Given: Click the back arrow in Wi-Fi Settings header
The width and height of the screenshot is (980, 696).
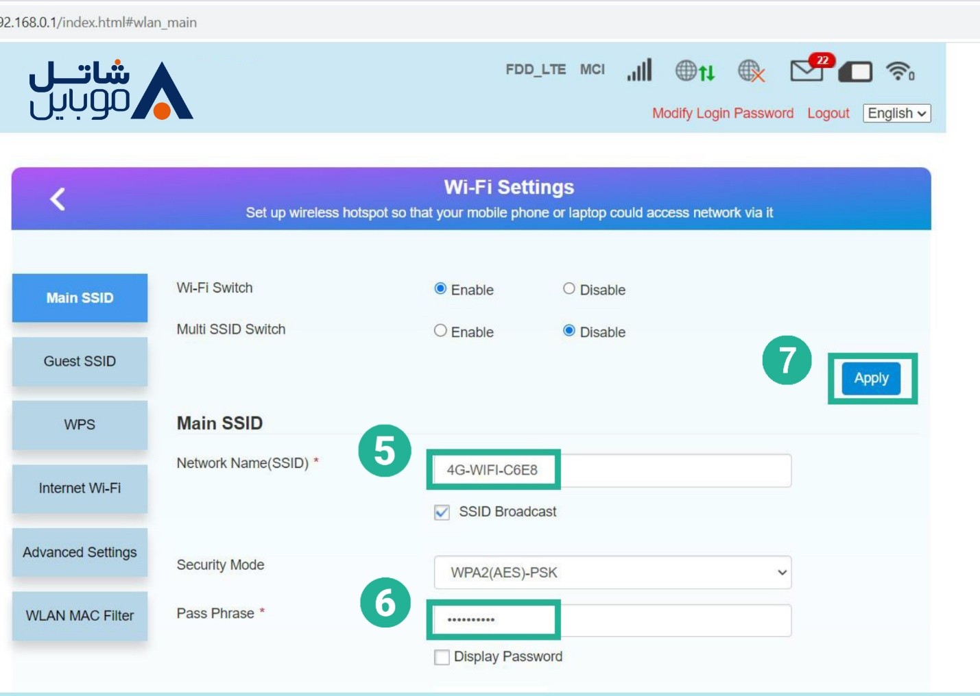Looking at the screenshot, I should (x=58, y=199).
